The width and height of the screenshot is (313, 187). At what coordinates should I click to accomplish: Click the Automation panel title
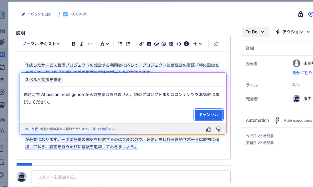click(x=258, y=120)
